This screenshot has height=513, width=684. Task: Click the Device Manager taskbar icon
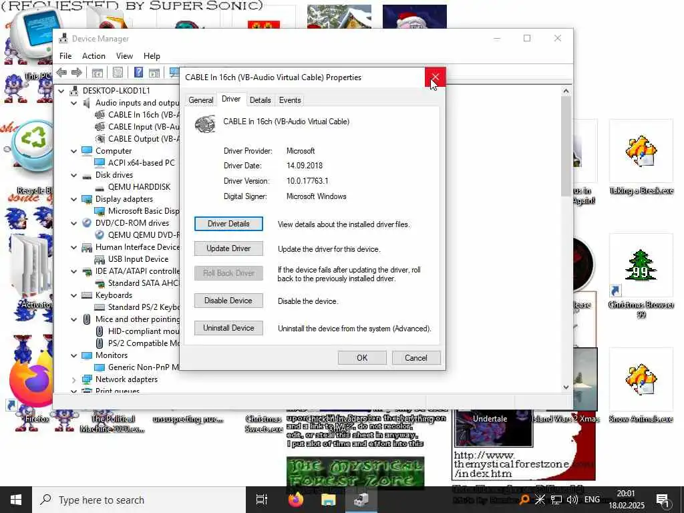point(361,500)
